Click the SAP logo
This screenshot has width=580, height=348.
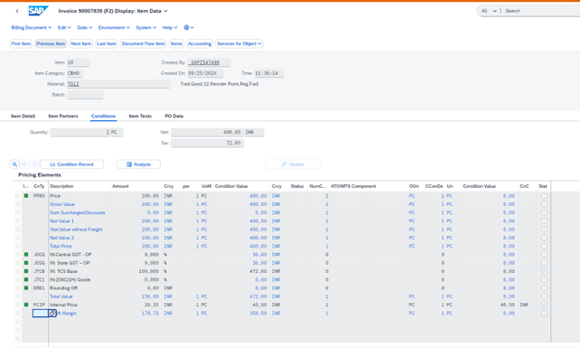pyautogui.click(x=39, y=11)
